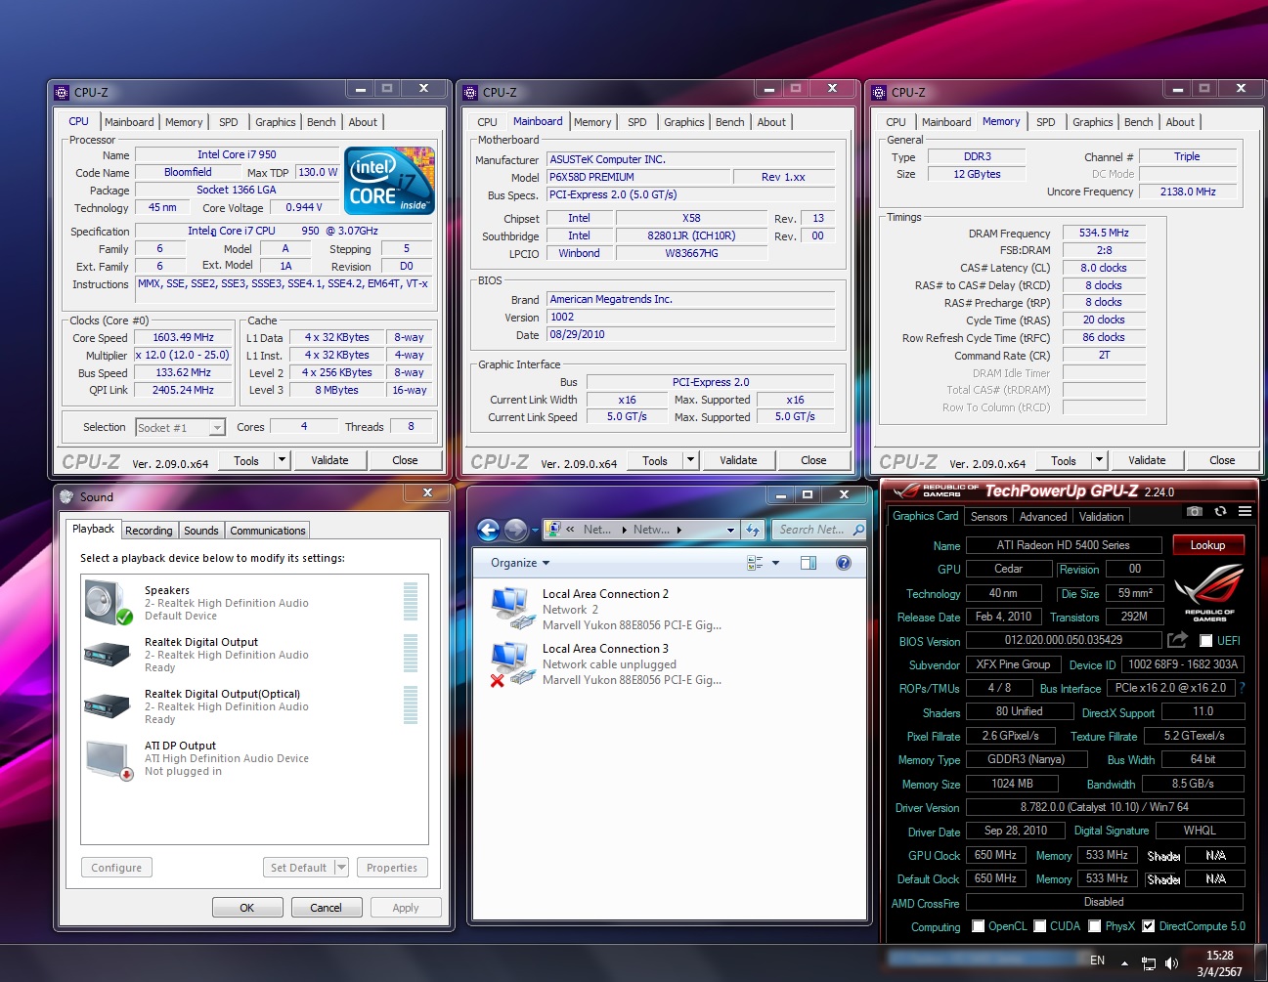Viewport: 1268px width, 982px height.
Task: Open the network tray icon in taskbar
Action: tap(1149, 963)
